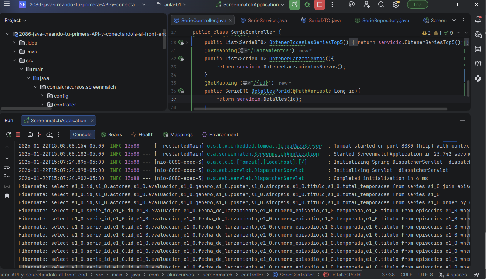The image size is (486, 279).
Task: Click the Trial license button
Action: tap(417, 5)
